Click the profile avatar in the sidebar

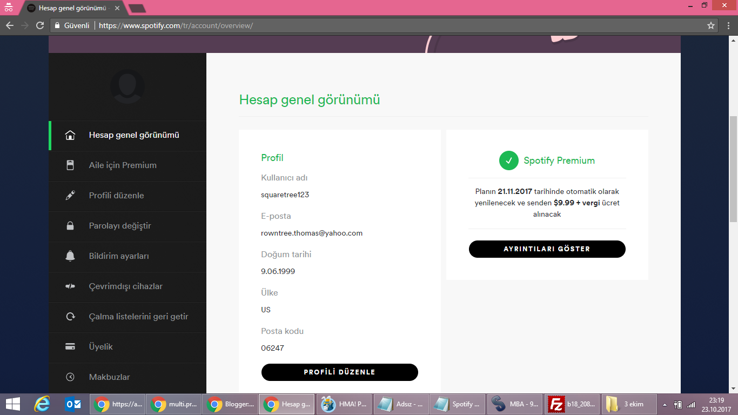128,86
